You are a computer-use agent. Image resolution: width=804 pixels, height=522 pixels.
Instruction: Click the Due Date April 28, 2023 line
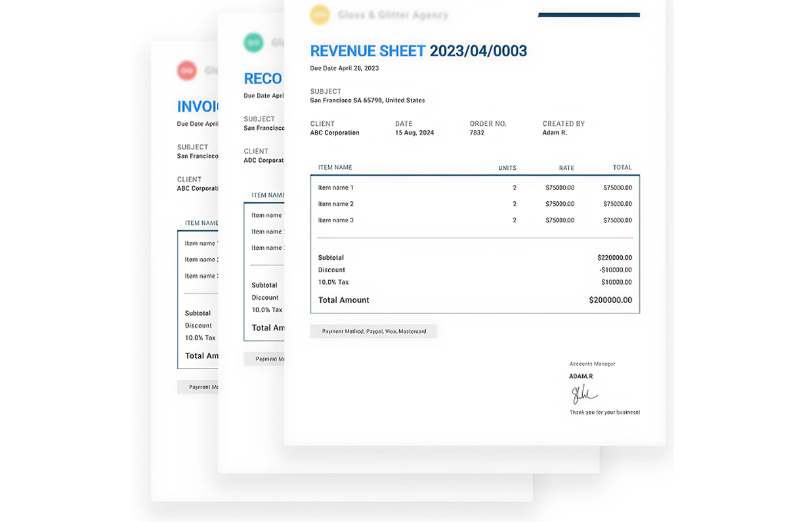tap(345, 68)
